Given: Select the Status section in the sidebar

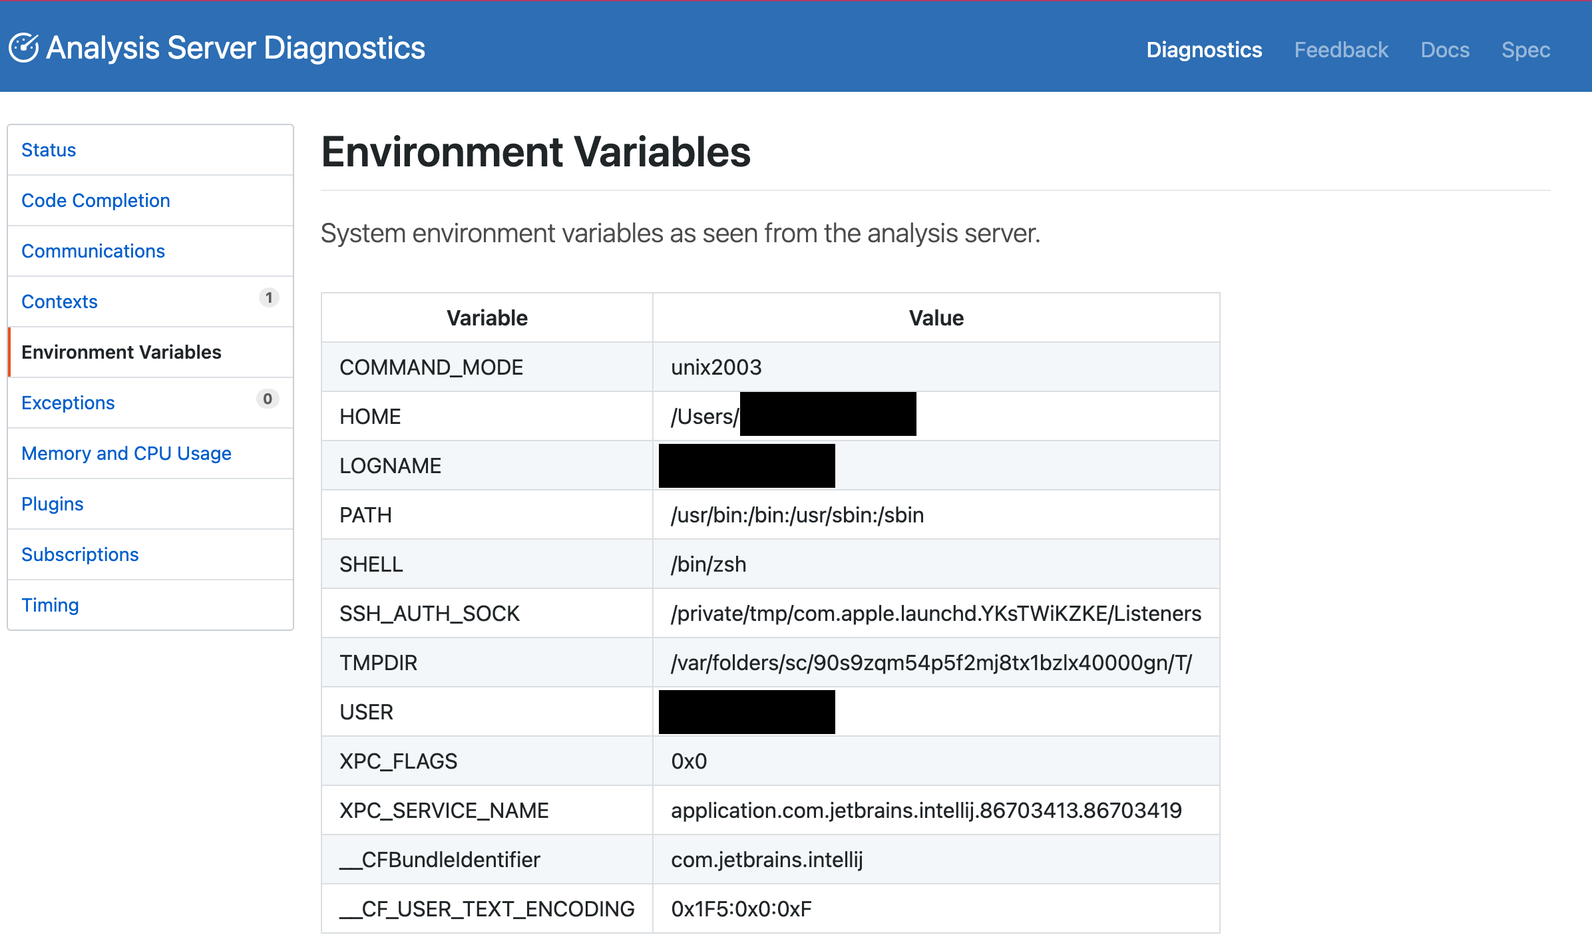Looking at the screenshot, I should 48,150.
